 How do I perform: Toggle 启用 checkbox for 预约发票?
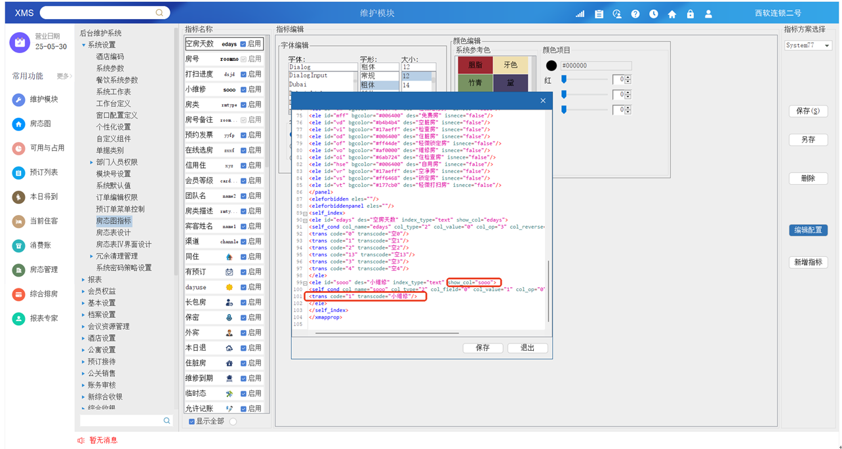[x=243, y=135]
